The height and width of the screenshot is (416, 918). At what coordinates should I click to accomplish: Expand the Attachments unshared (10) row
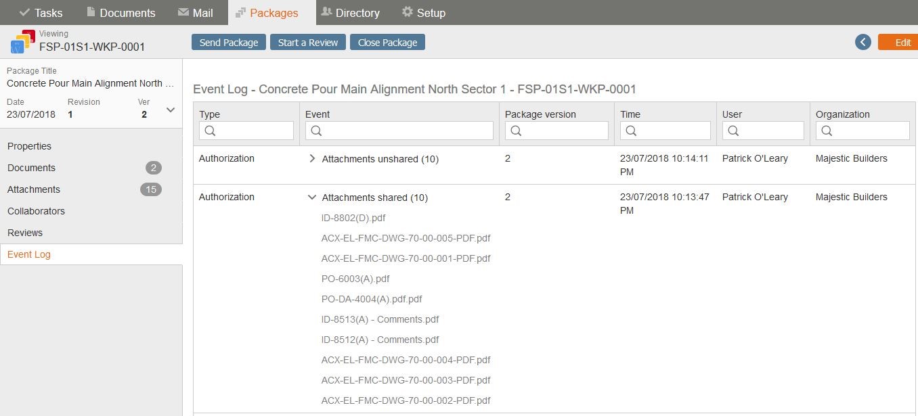point(312,158)
